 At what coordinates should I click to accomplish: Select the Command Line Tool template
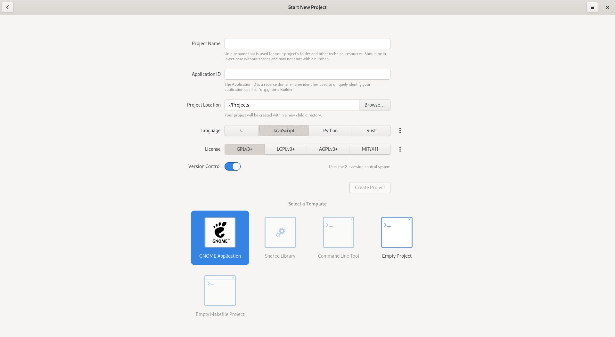[338, 232]
